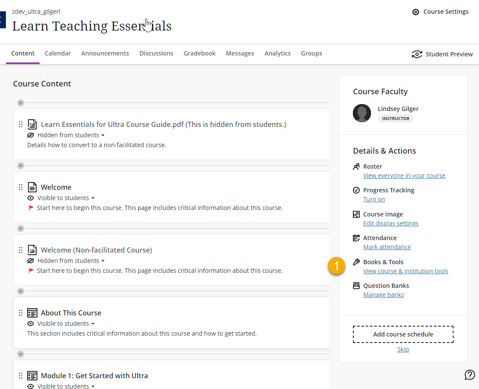The height and width of the screenshot is (389, 479).
Task: Click the drag handle beside Module 1
Action: pyautogui.click(x=21, y=376)
